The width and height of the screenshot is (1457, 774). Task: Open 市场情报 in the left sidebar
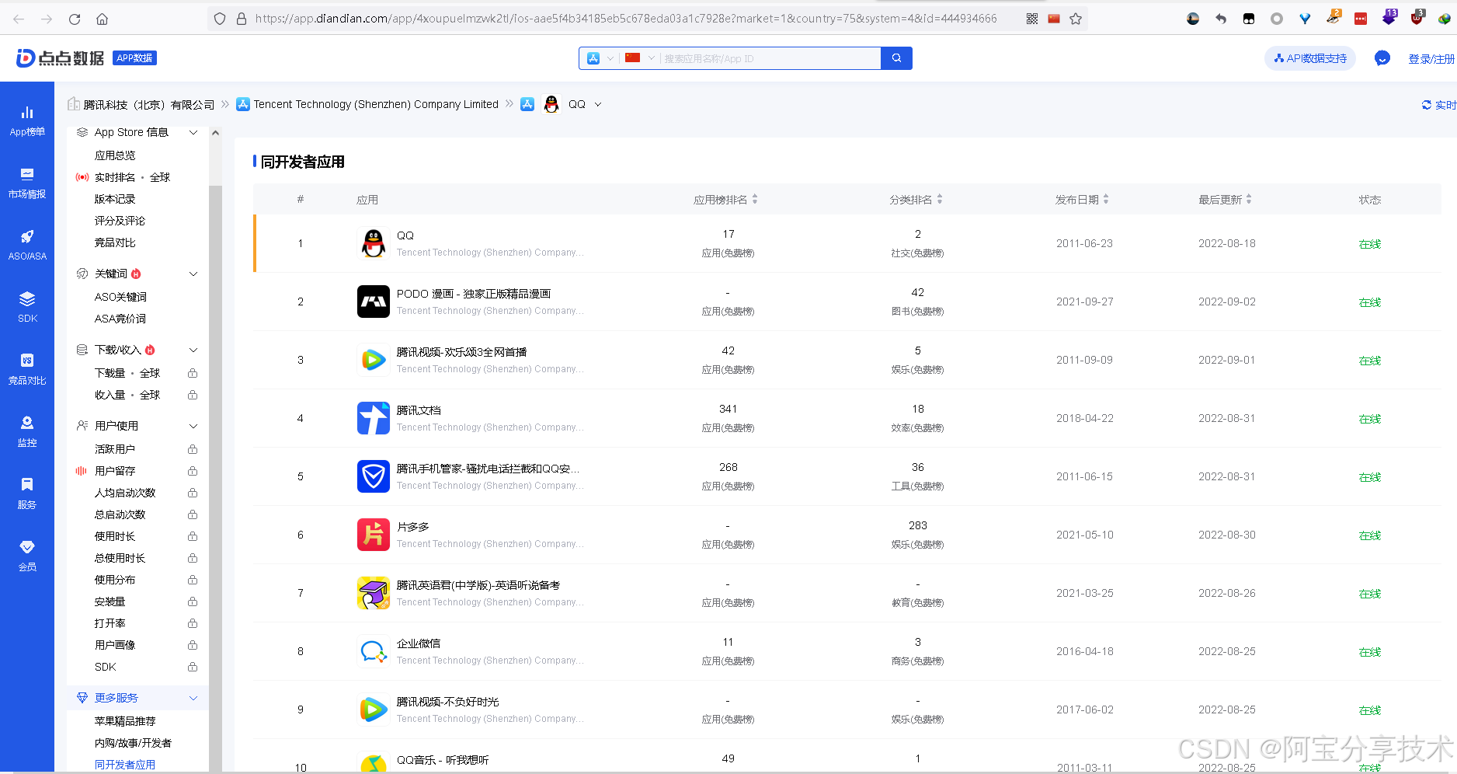point(27,183)
